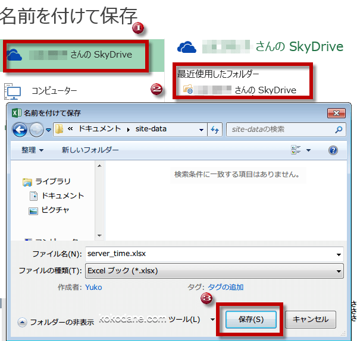Click フォルダーの非表示 to hide folders
357x341 pixels.
56,322
